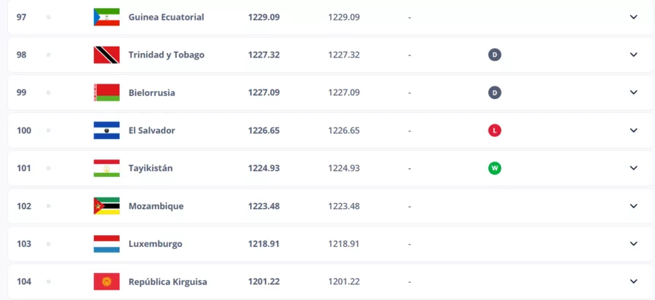Click the Guinea Ecuatorial flag icon
The height and width of the screenshot is (300, 655).
pos(106,17)
